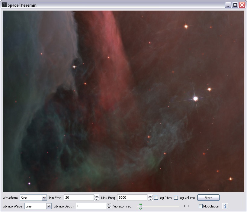Click the Start button
This screenshot has height=212, width=247.
[x=208, y=198]
